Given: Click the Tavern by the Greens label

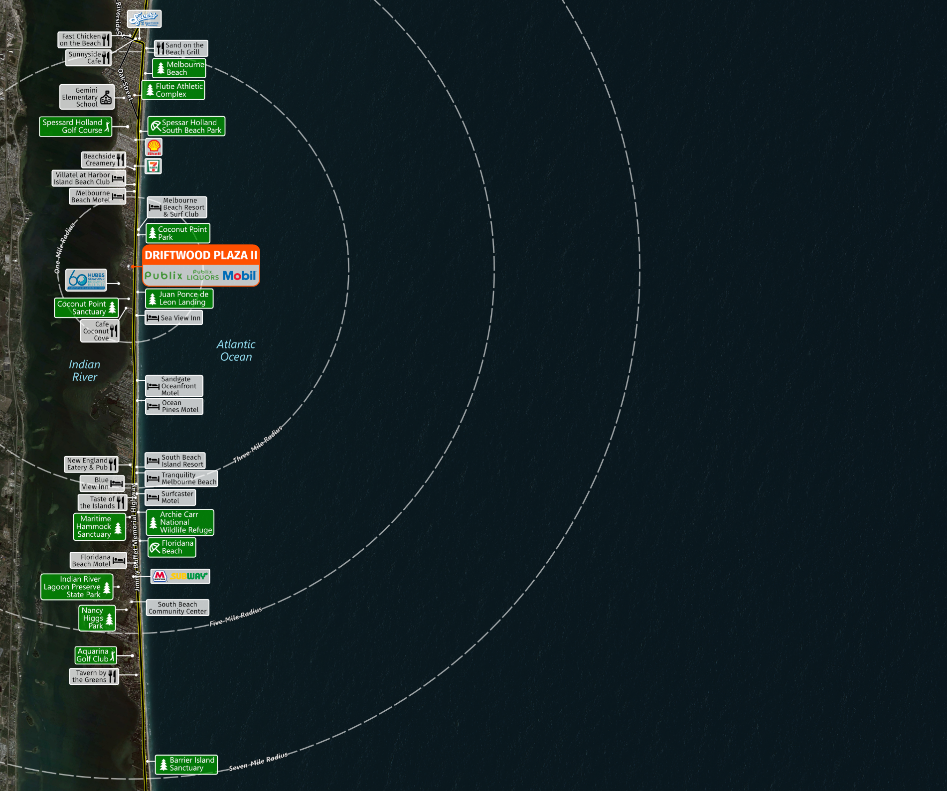Looking at the screenshot, I should click(x=94, y=676).
